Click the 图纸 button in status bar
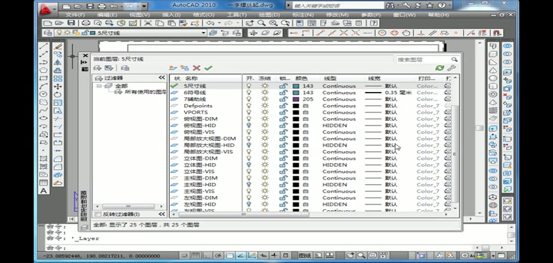The height and width of the screenshot is (263, 553). [x=304, y=256]
